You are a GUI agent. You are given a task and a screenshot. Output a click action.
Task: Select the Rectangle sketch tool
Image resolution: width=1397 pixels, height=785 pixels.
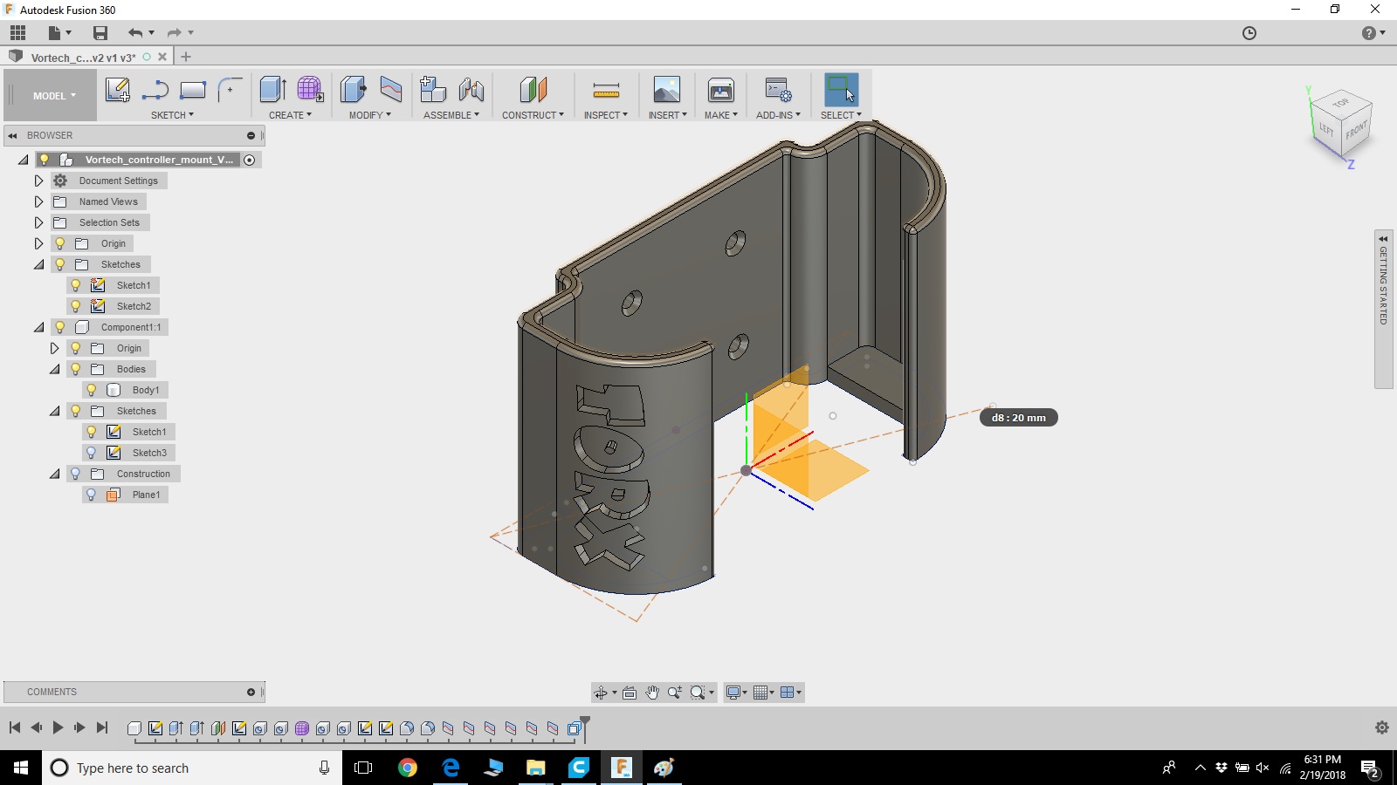point(192,89)
